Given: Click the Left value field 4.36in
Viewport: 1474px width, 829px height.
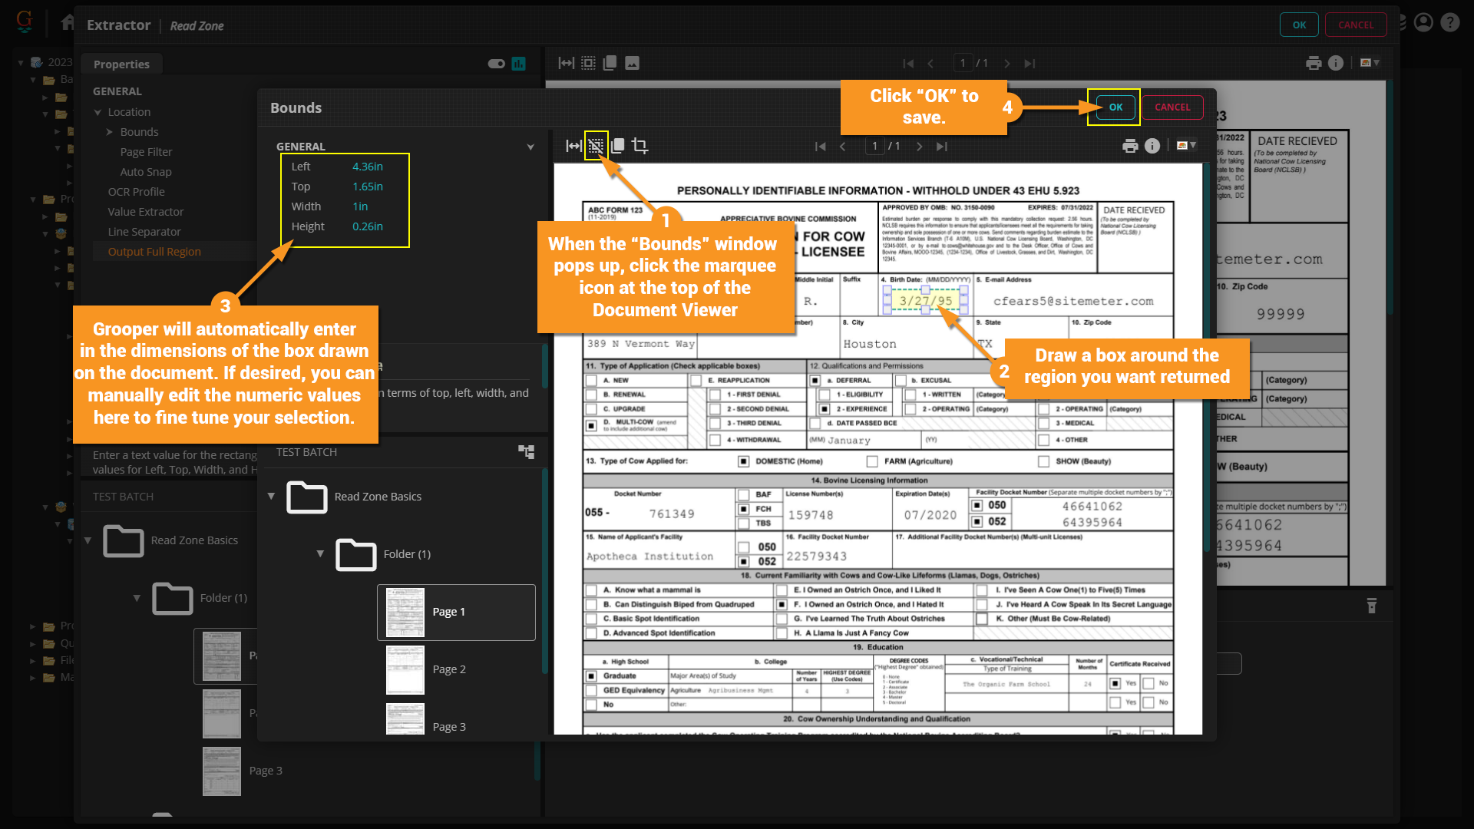Looking at the screenshot, I should pos(368,167).
